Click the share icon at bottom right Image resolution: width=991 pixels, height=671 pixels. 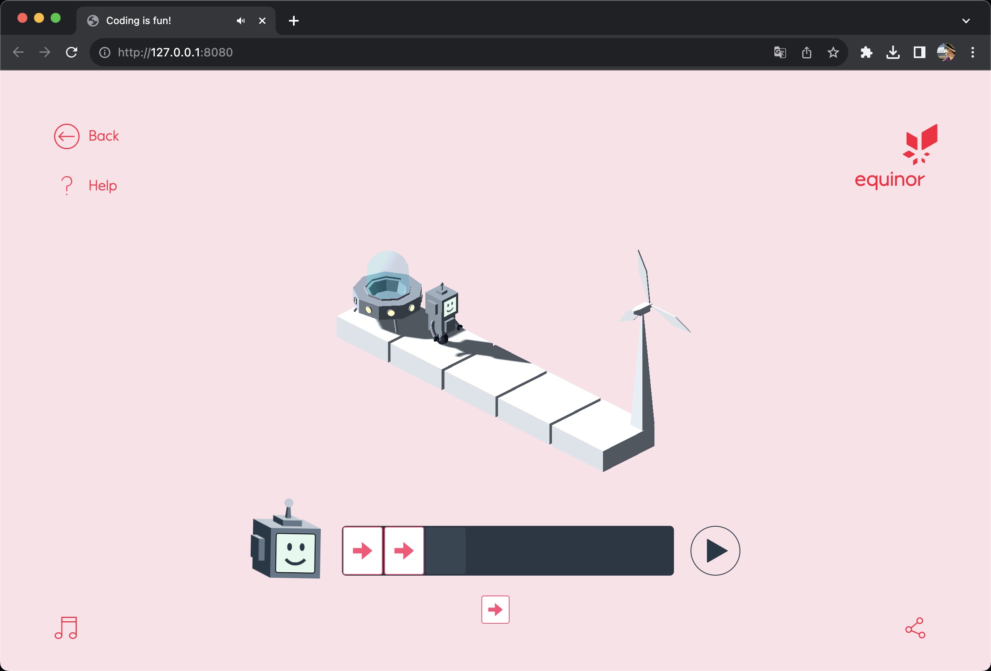click(915, 627)
